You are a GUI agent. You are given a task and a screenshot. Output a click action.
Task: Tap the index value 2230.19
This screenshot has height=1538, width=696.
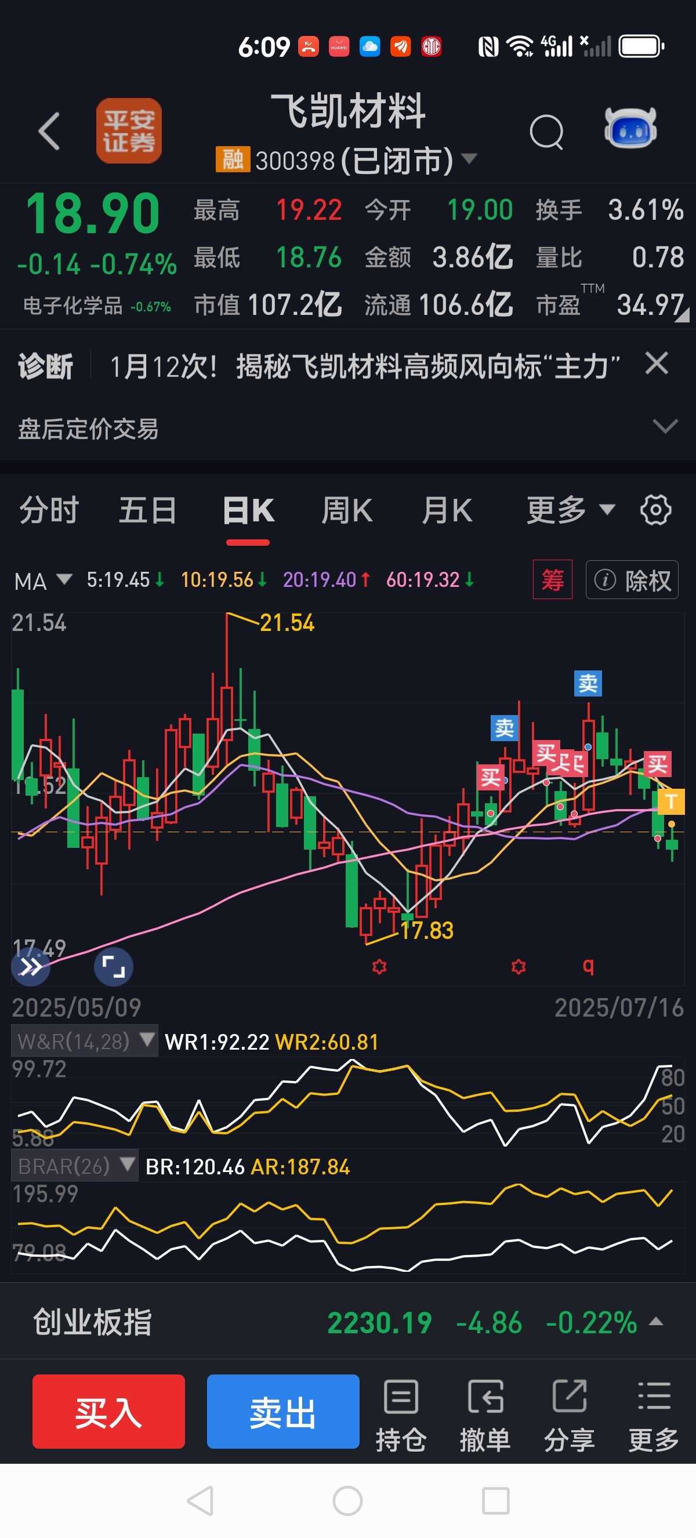coord(380,1322)
